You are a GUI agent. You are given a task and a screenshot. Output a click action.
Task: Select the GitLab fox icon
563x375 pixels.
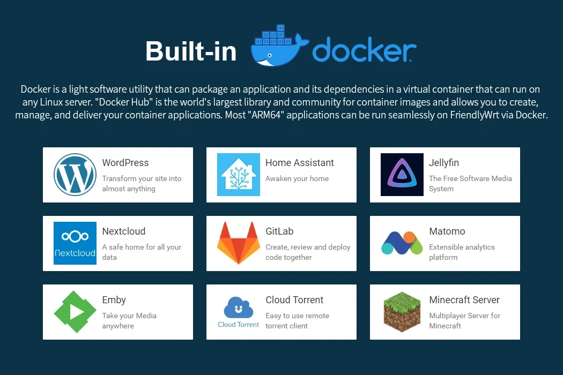[x=238, y=243]
